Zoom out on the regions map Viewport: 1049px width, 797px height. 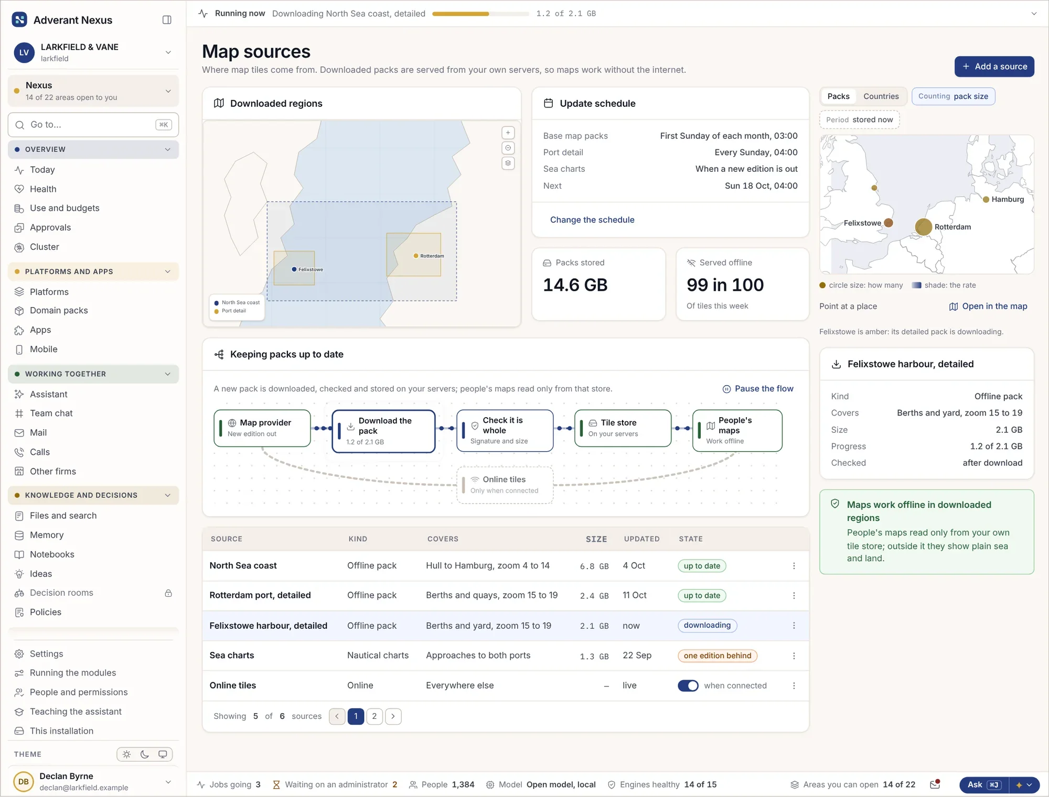click(508, 148)
